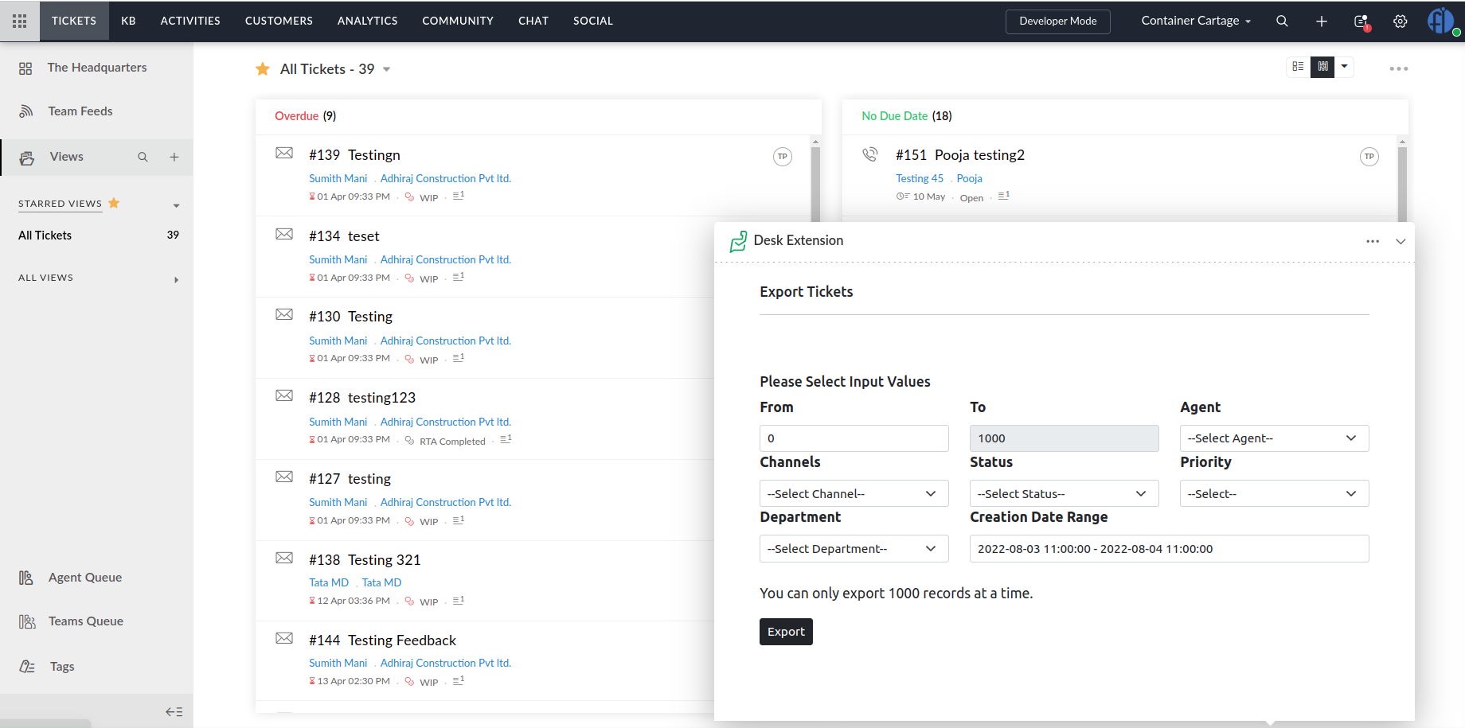Open the Select Channel dropdown
The height and width of the screenshot is (728, 1465).
tap(854, 494)
